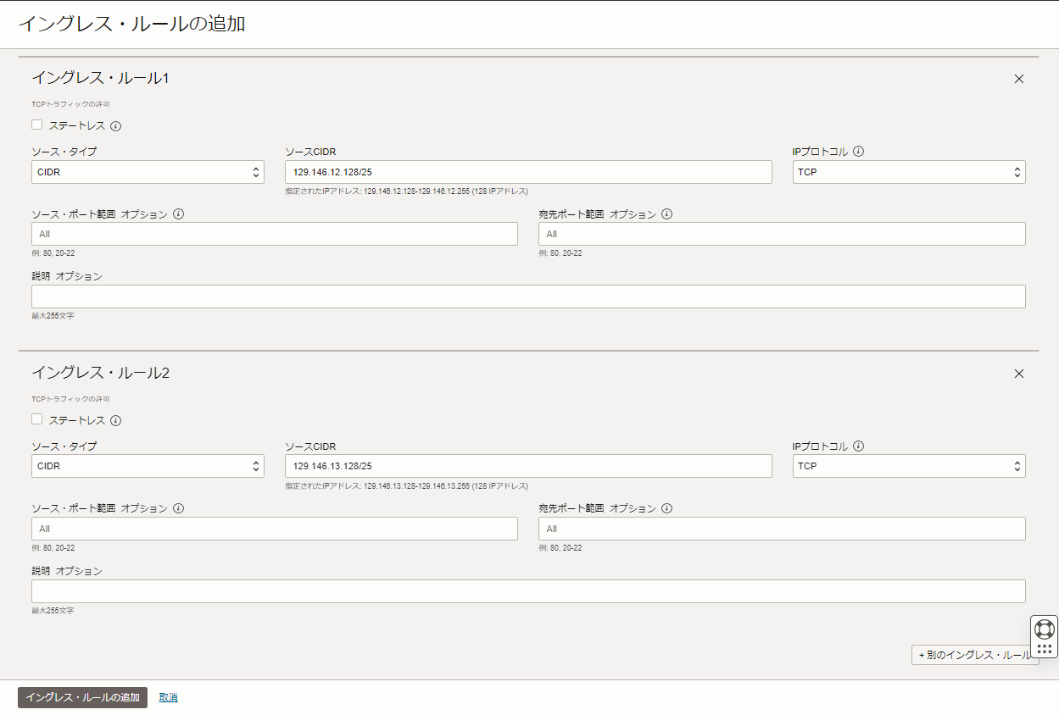The image size is (1059, 715).
Task: Click info icon next to IPプロトコル in rule 1
Action: tap(858, 152)
